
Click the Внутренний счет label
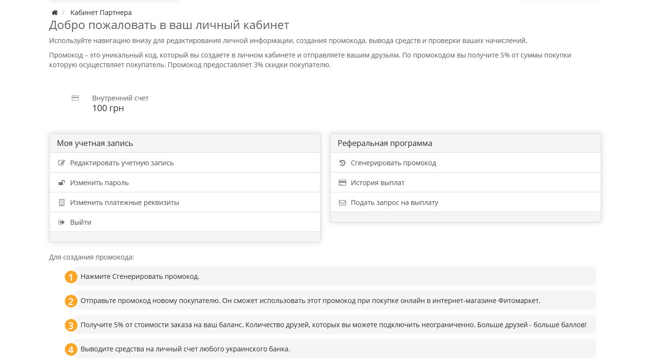[x=120, y=98]
